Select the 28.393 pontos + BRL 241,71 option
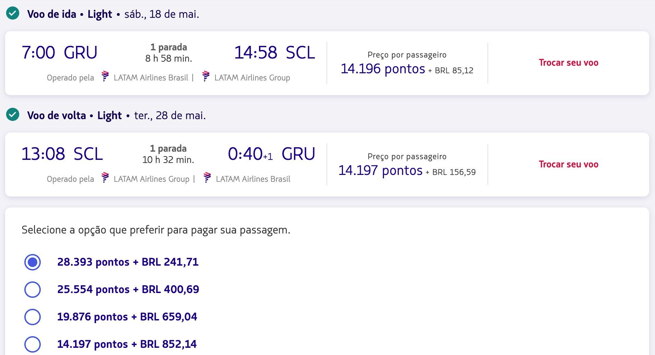Viewport: 655px width, 355px height. [x=33, y=262]
